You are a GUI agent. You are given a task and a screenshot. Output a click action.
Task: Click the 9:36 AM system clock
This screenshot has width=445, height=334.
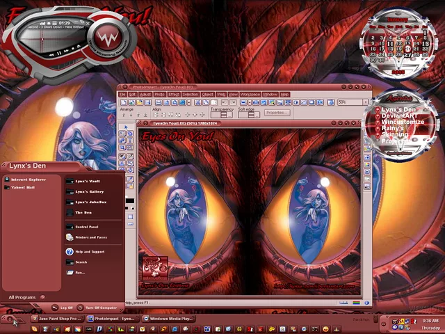pos(430,321)
